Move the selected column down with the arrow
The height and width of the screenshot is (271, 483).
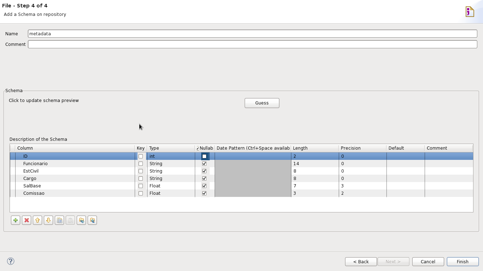tap(48, 220)
